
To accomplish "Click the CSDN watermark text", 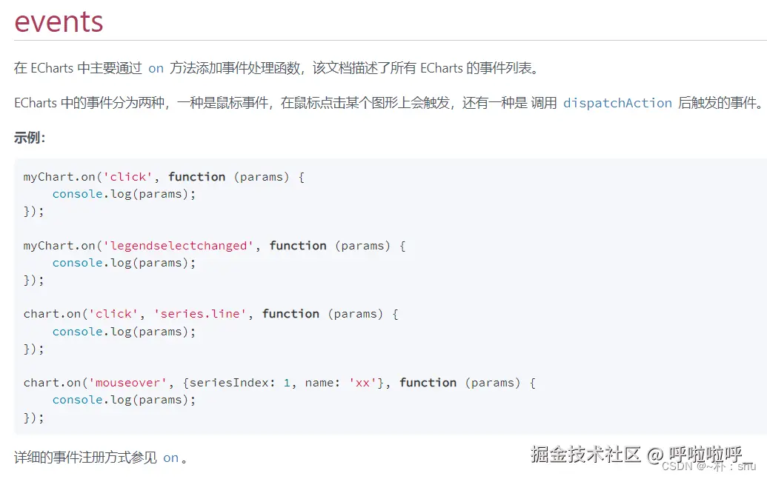I will click(676, 466).
